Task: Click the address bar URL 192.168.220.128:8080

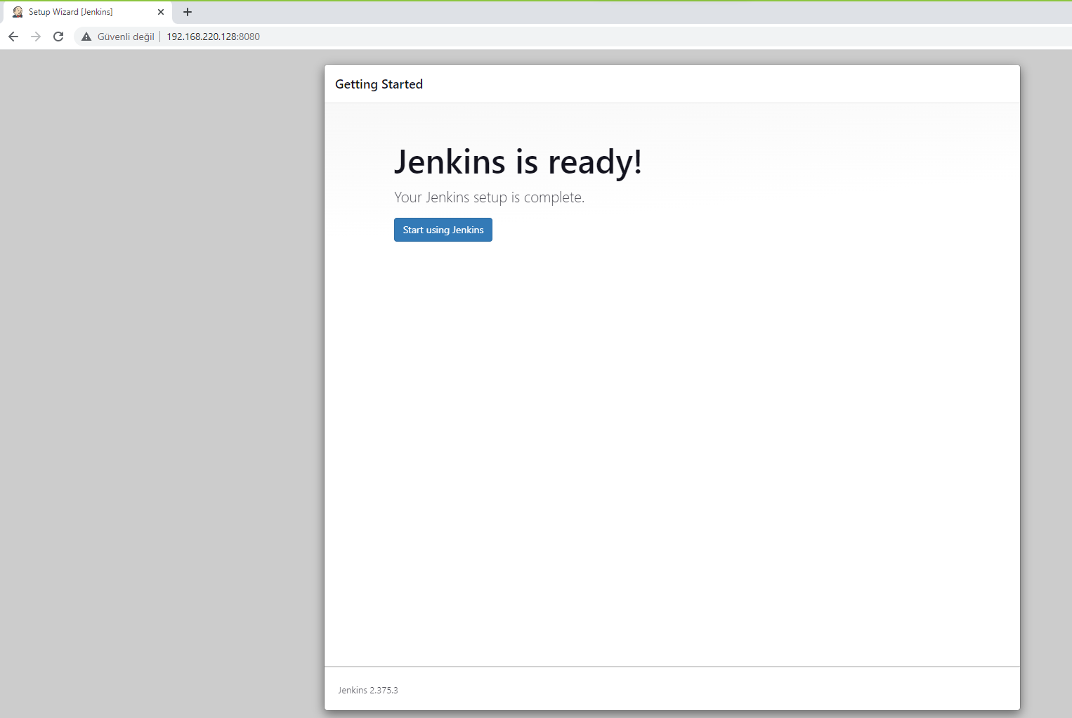Action: 213,37
